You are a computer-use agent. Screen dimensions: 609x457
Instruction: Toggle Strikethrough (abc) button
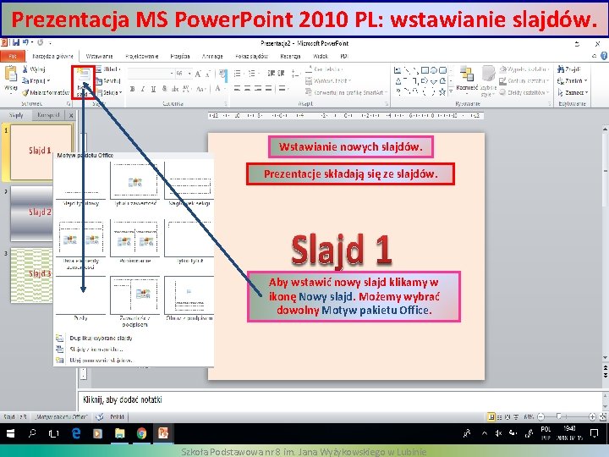point(175,89)
